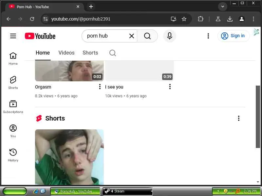The width and height of the screenshot is (262, 196).
Task: Close the YouTube browser tab
Action: [78, 7]
